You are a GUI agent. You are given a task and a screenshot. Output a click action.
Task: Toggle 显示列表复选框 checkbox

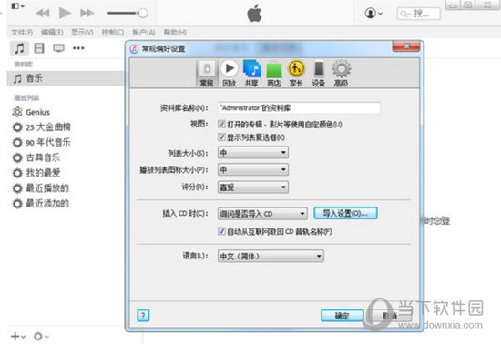tap(221, 137)
